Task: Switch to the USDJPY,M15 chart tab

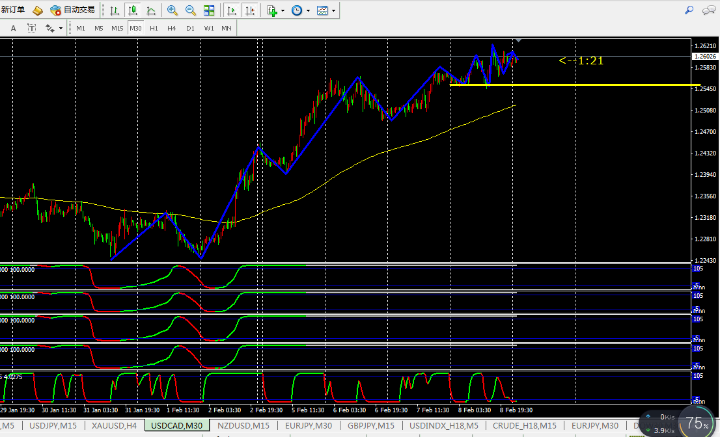Action: 53,425
